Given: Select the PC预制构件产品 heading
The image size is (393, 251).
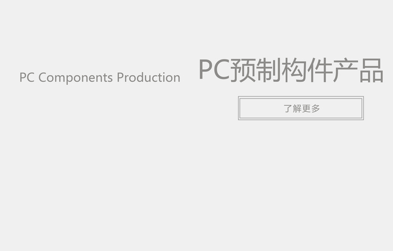Looking at the screenshot, I should click(x=291, y=70).
